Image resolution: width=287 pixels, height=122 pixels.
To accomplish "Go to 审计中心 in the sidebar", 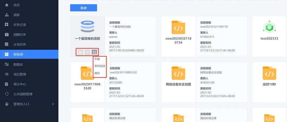I will 20,84.
